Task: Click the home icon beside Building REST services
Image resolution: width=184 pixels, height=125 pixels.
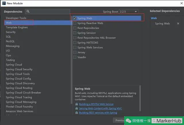Action: (77, 113)
